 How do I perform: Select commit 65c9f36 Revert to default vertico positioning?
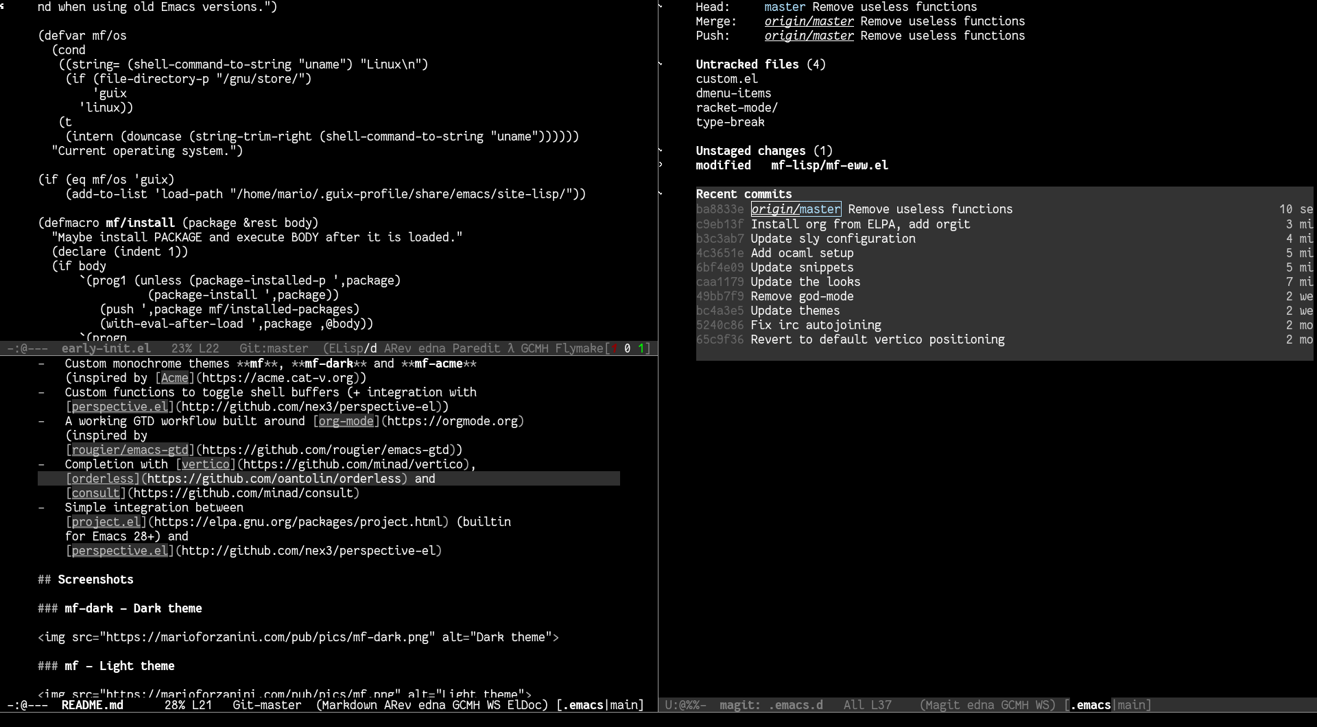click(877, 339)
